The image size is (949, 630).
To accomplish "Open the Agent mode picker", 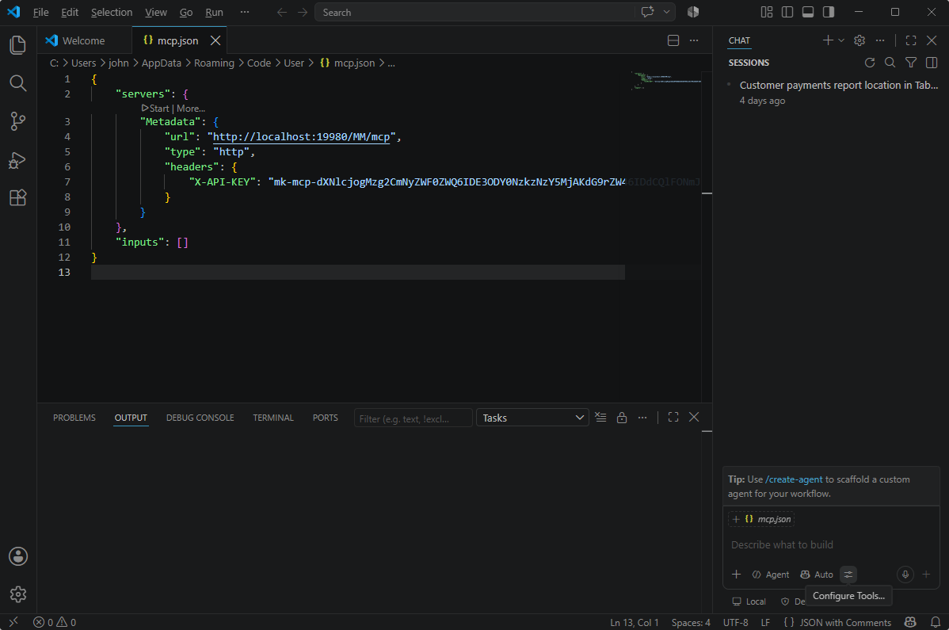I will (771, 575).
